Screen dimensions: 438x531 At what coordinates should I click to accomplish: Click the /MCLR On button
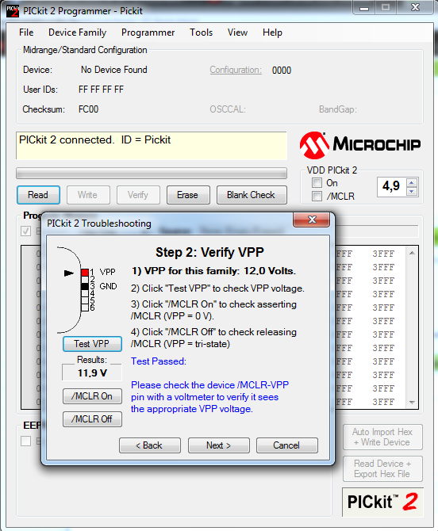pos(92,396)
